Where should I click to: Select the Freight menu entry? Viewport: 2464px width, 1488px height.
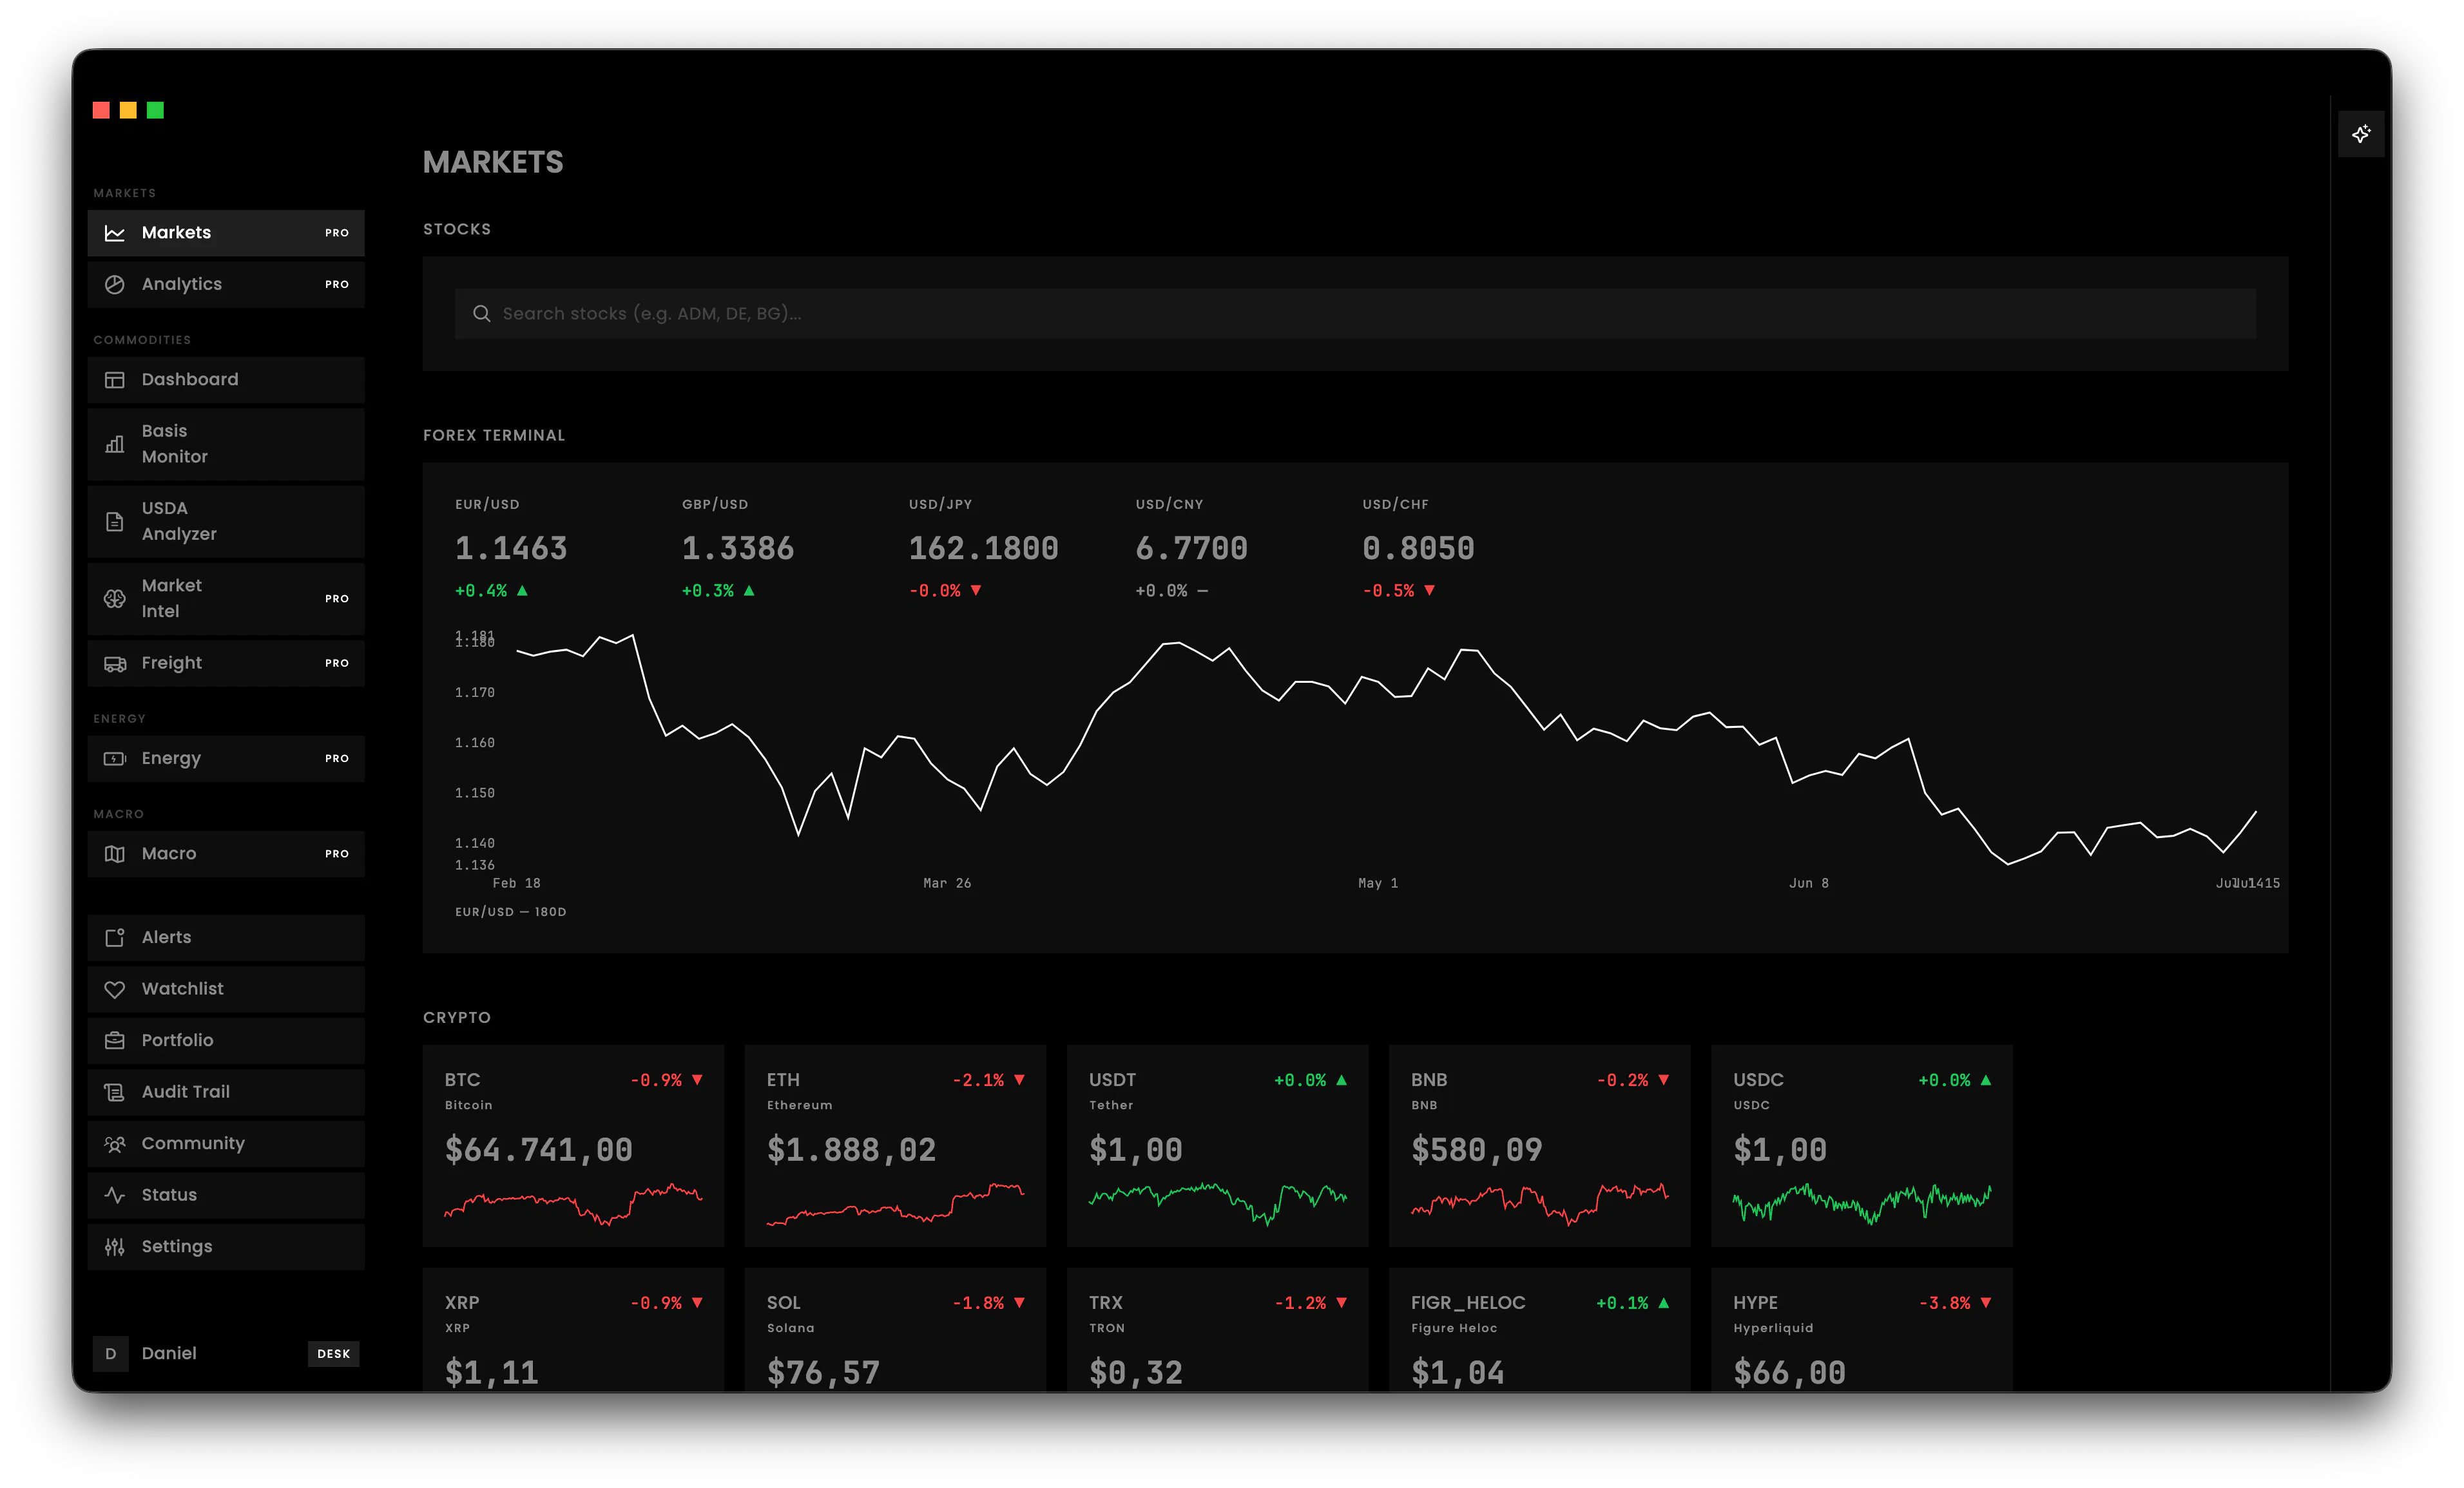pos(226,664)
